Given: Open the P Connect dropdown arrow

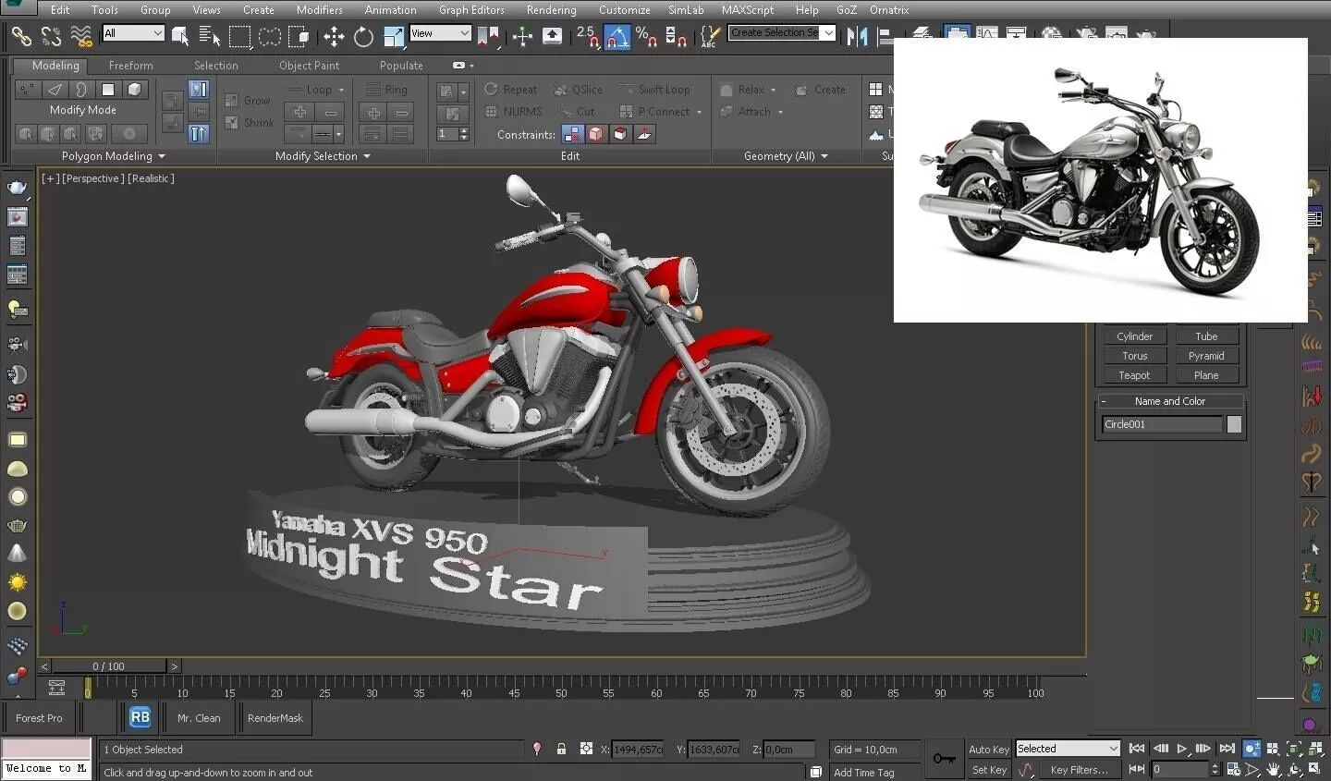Looking at the screenshot, I should coord(699,112).
